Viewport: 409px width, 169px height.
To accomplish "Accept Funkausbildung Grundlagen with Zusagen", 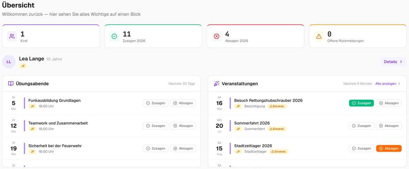I will click(x=155, y=103).
